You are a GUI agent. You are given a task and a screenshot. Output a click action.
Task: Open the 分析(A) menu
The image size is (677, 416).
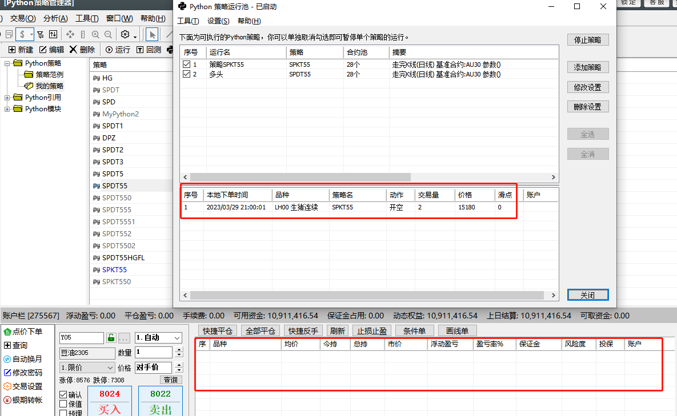point(55,18)
